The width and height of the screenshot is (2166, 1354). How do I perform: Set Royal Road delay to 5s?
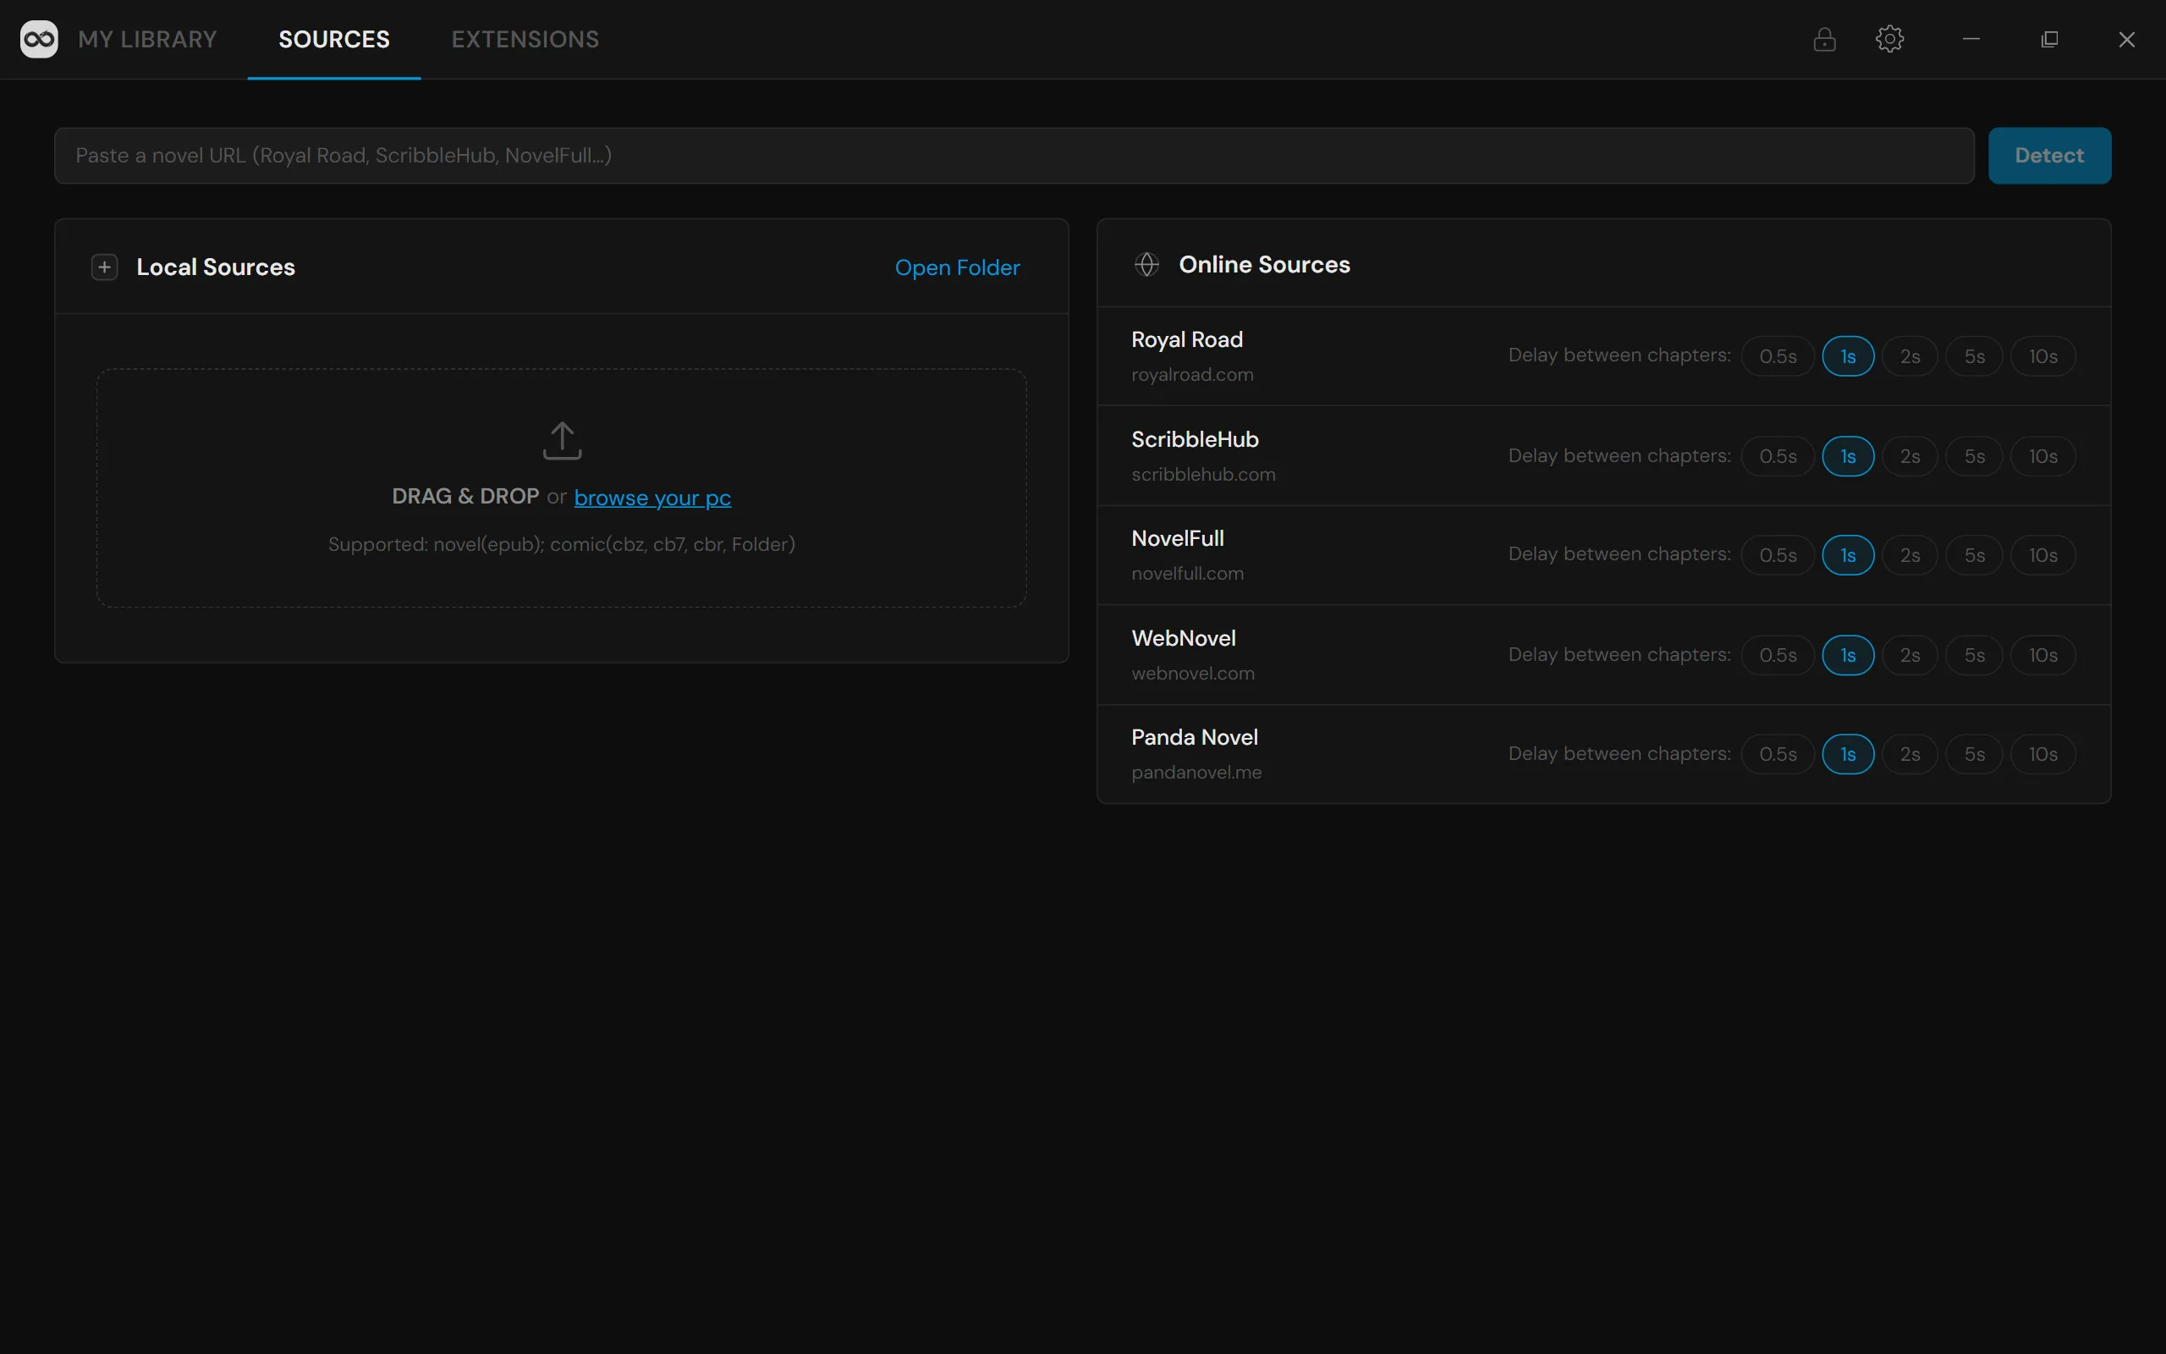tap(1974, 356)
